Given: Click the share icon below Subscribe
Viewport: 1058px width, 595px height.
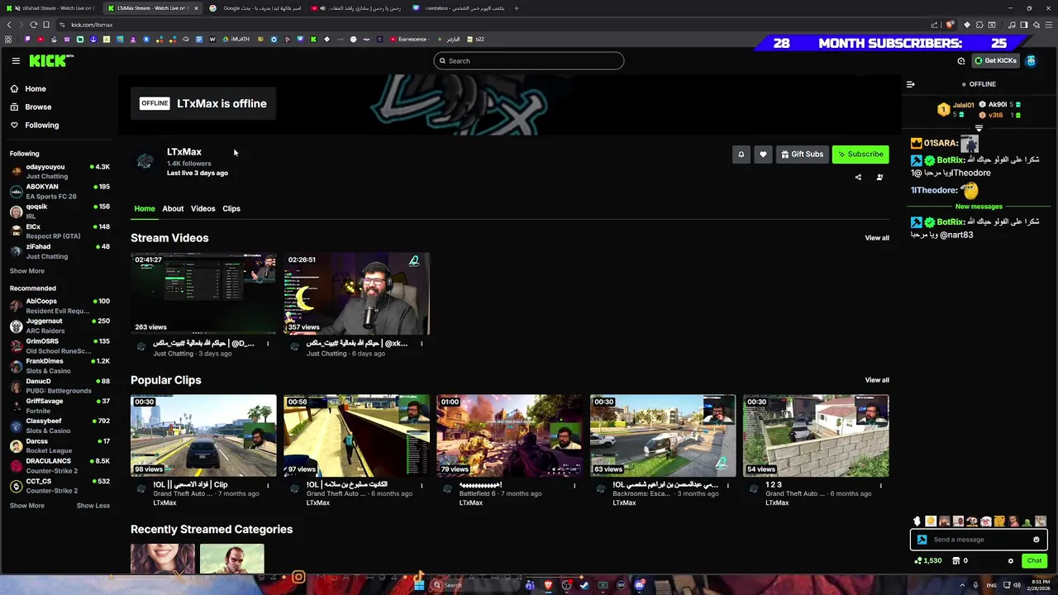Looking at the screenshot, I should point(858,177).
